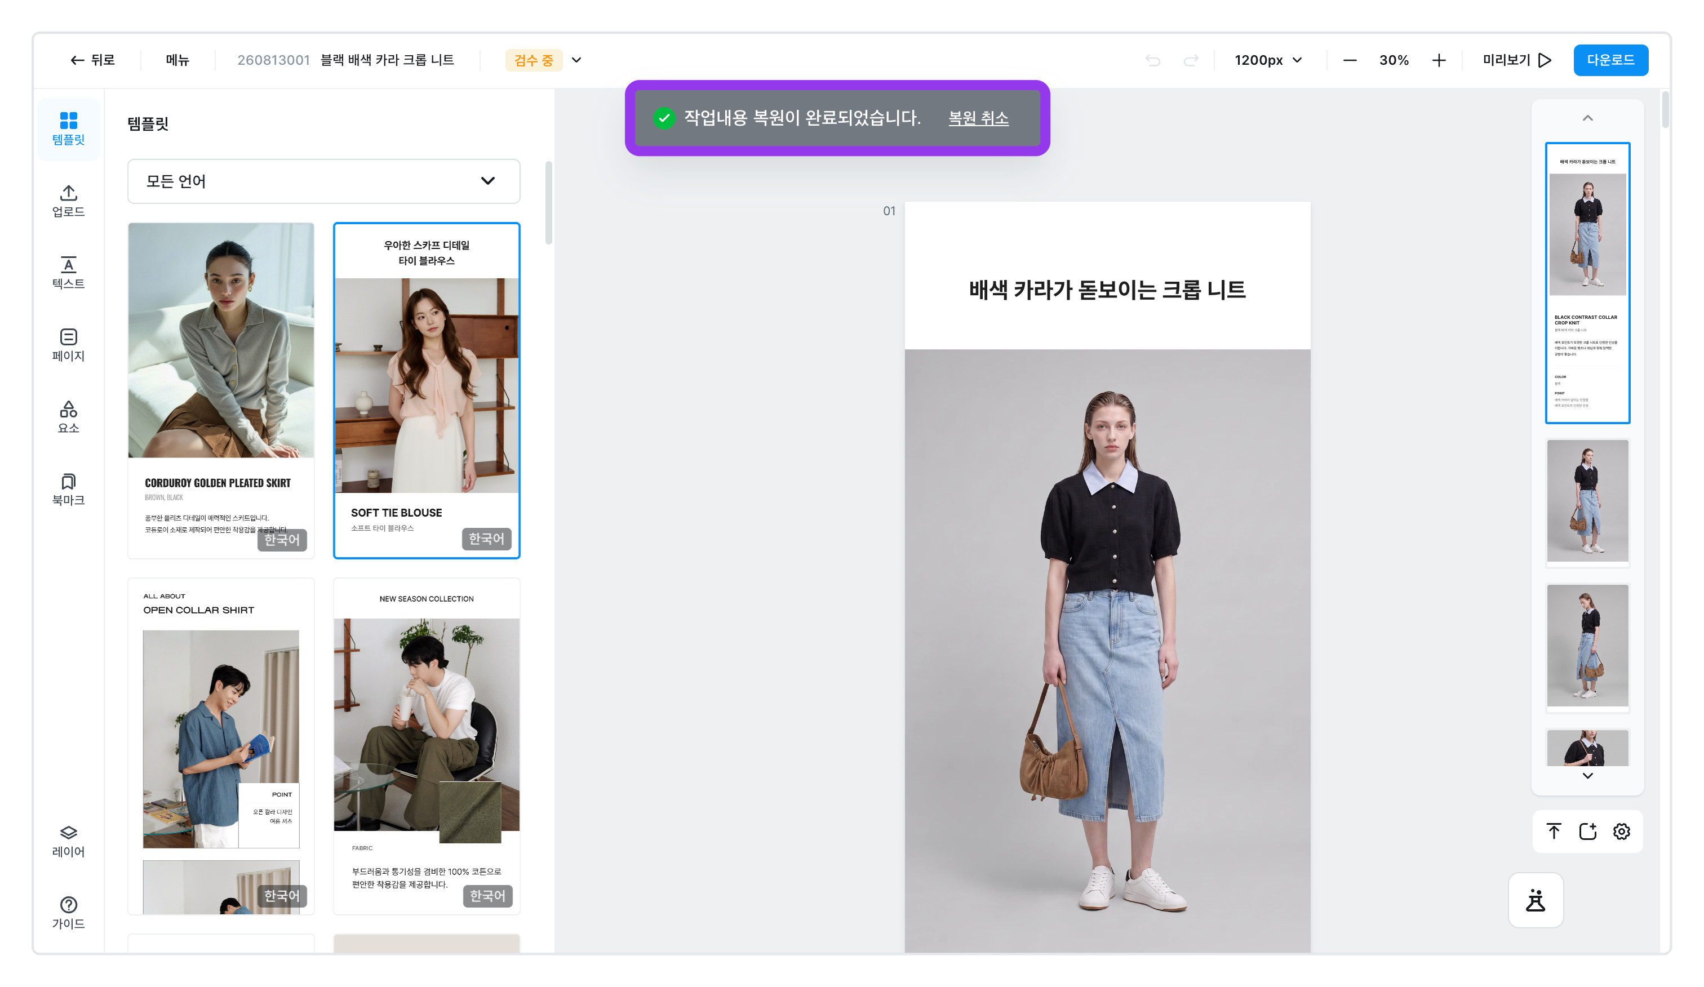
Task: Select the CORDUROY GOLDEN PLEATED SKIRT template
Action: pyautogui.click(x=221, y=391)
